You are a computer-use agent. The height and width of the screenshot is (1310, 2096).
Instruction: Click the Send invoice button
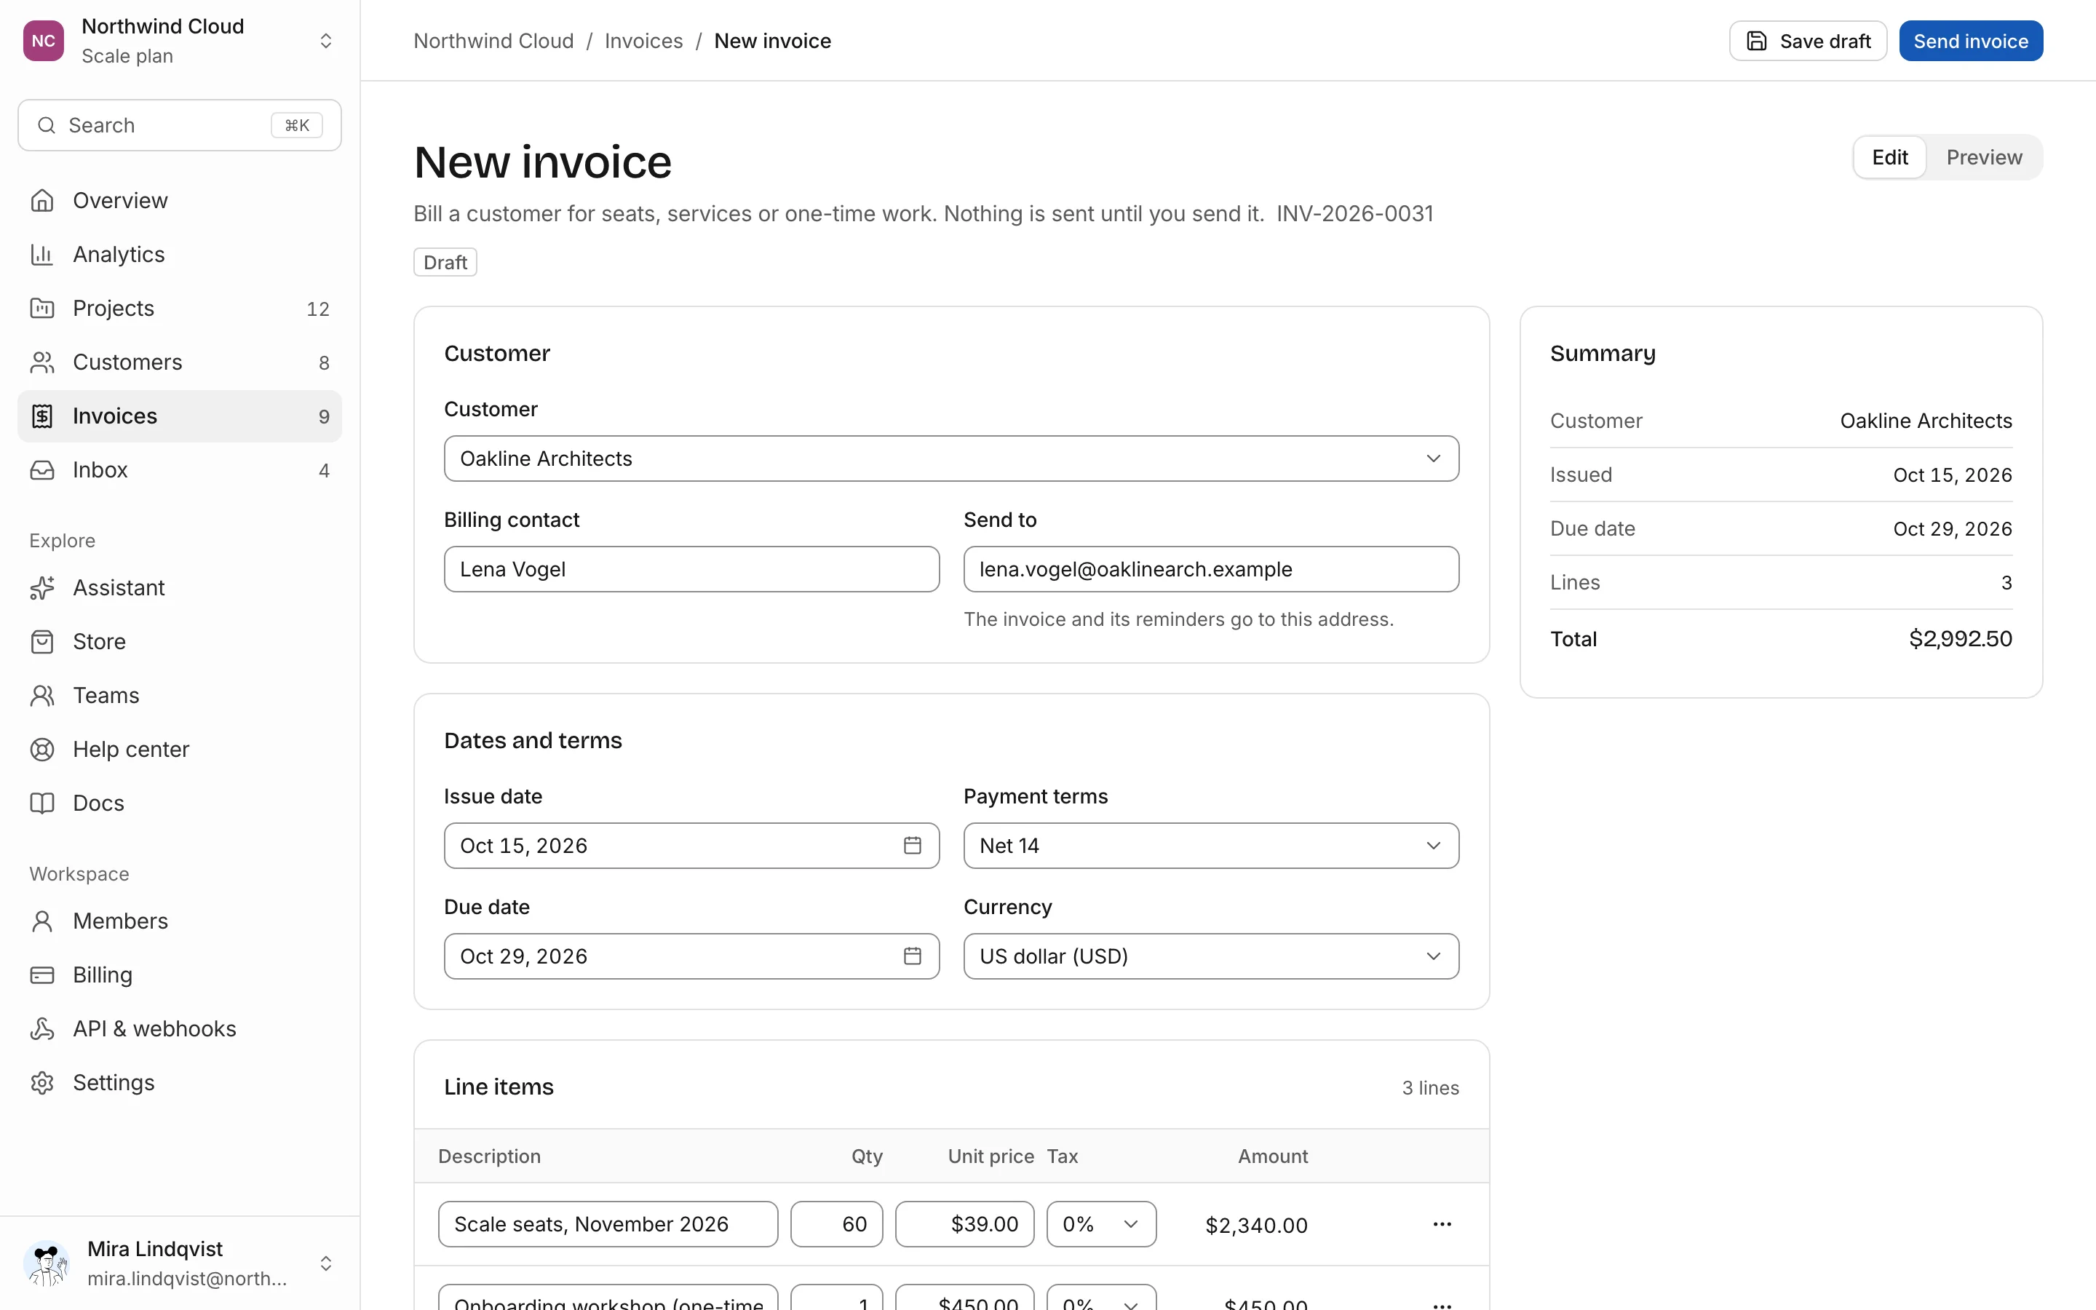[x=1970, y=41]
